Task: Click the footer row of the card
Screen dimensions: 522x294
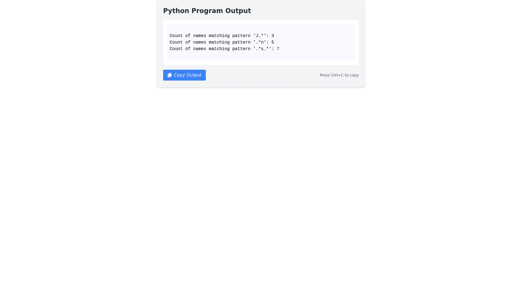Action: (261, 75)
